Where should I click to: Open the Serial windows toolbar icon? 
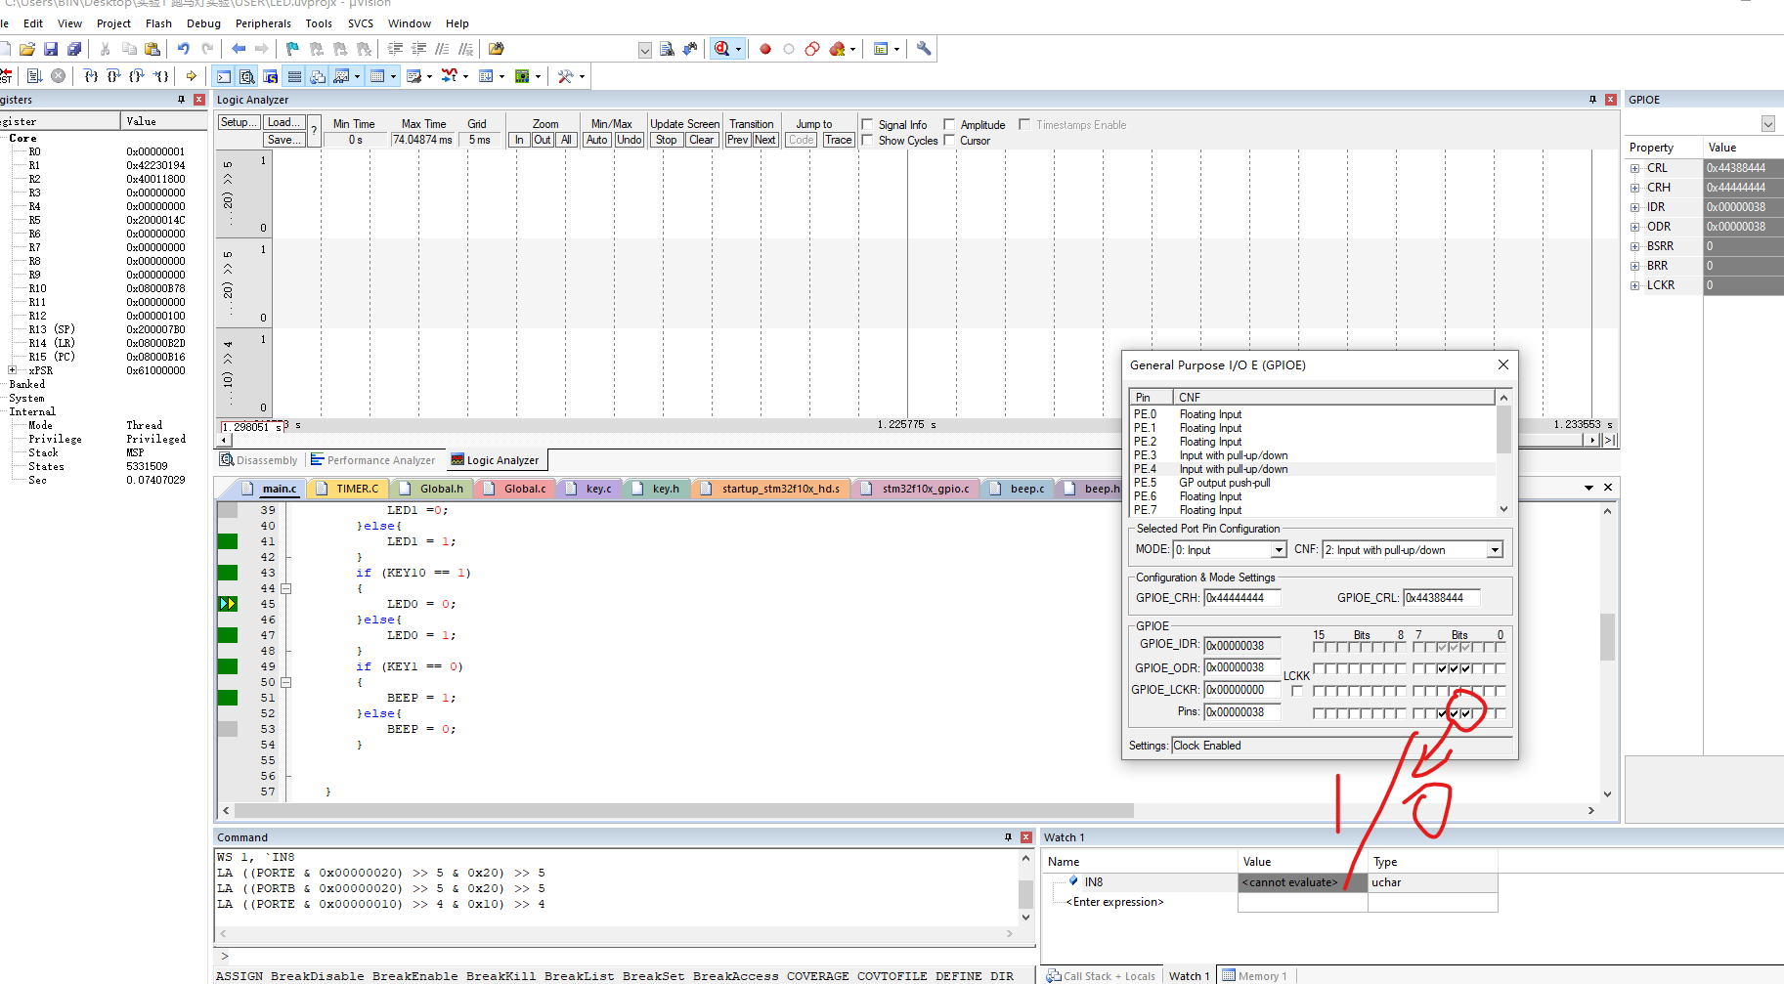(x=413, y=76)
